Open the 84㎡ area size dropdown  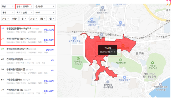coord(45,13)
